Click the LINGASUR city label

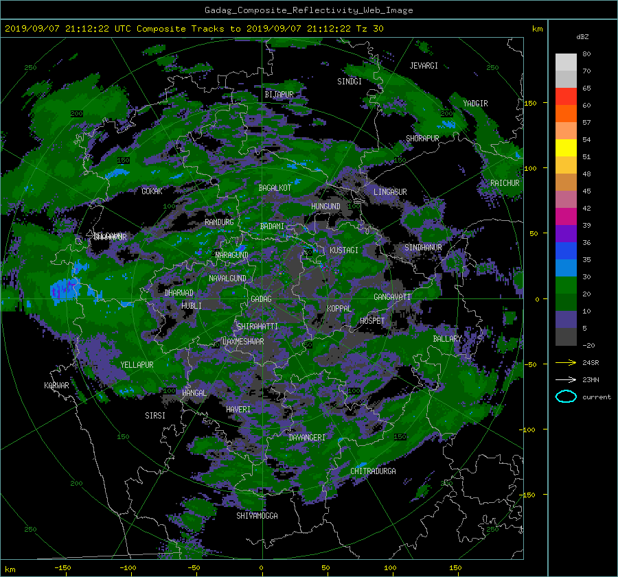(x=390, y=192)
